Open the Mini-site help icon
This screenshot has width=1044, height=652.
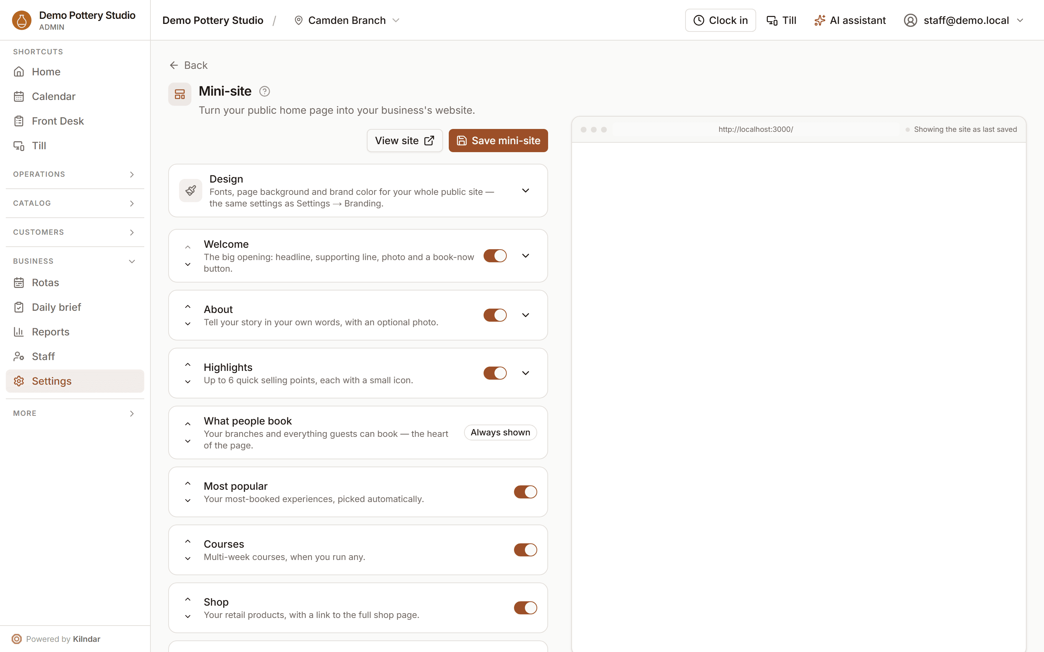(x=265, y=91)
